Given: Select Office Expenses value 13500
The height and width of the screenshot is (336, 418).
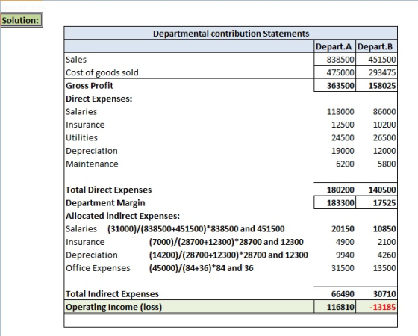Looking at the screenshot, I should [384, 268].
